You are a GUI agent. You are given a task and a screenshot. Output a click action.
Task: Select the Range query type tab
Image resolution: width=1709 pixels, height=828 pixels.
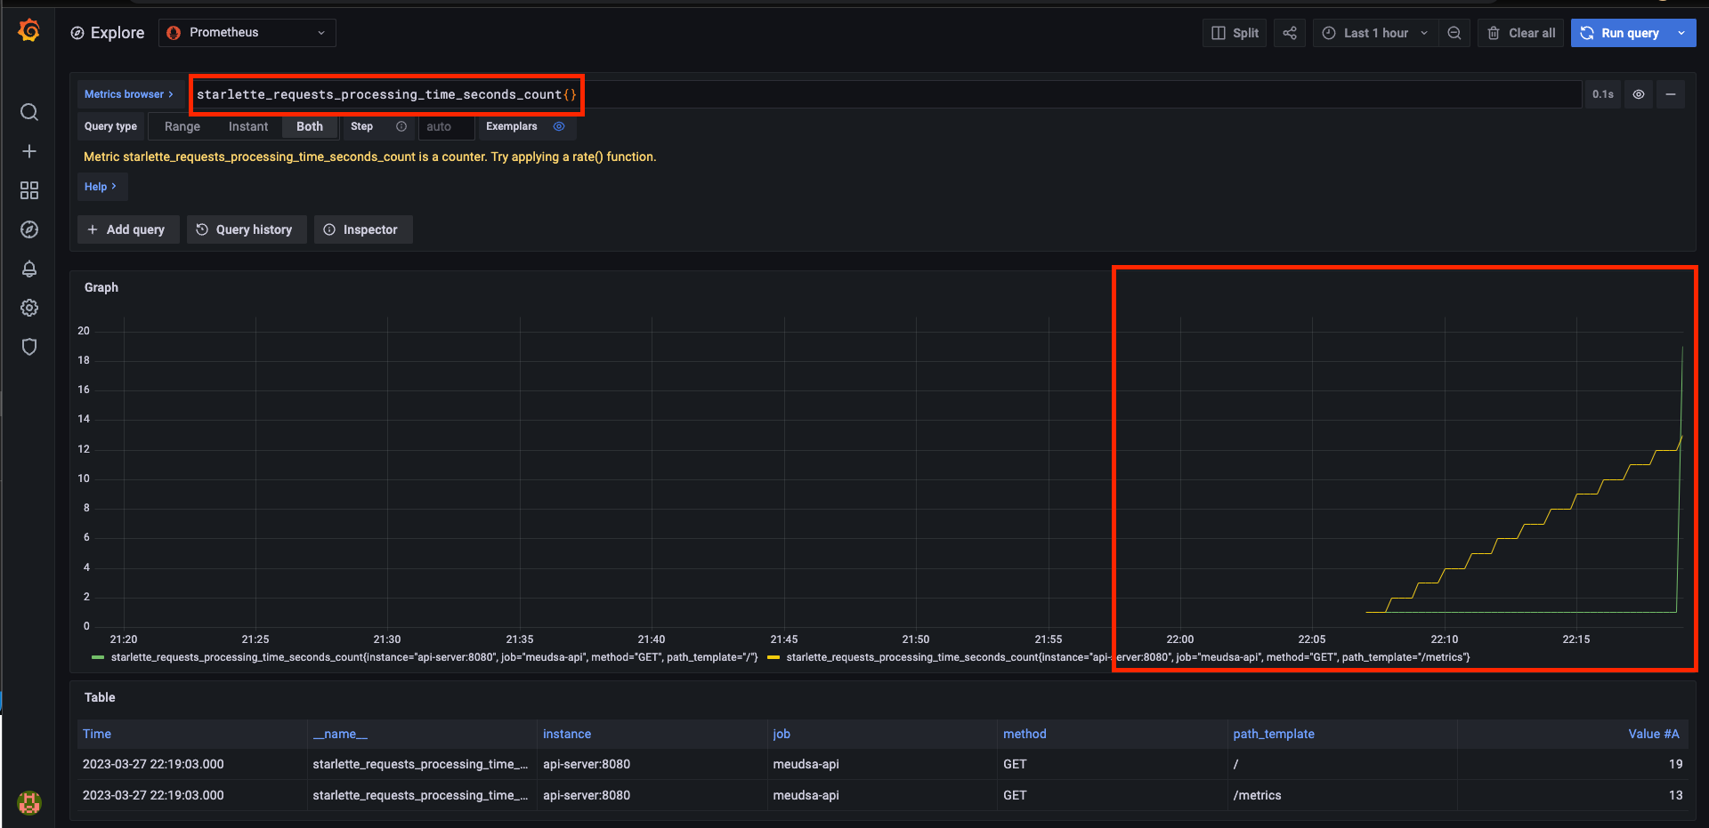pyautogui.click(x=182, y=126)
